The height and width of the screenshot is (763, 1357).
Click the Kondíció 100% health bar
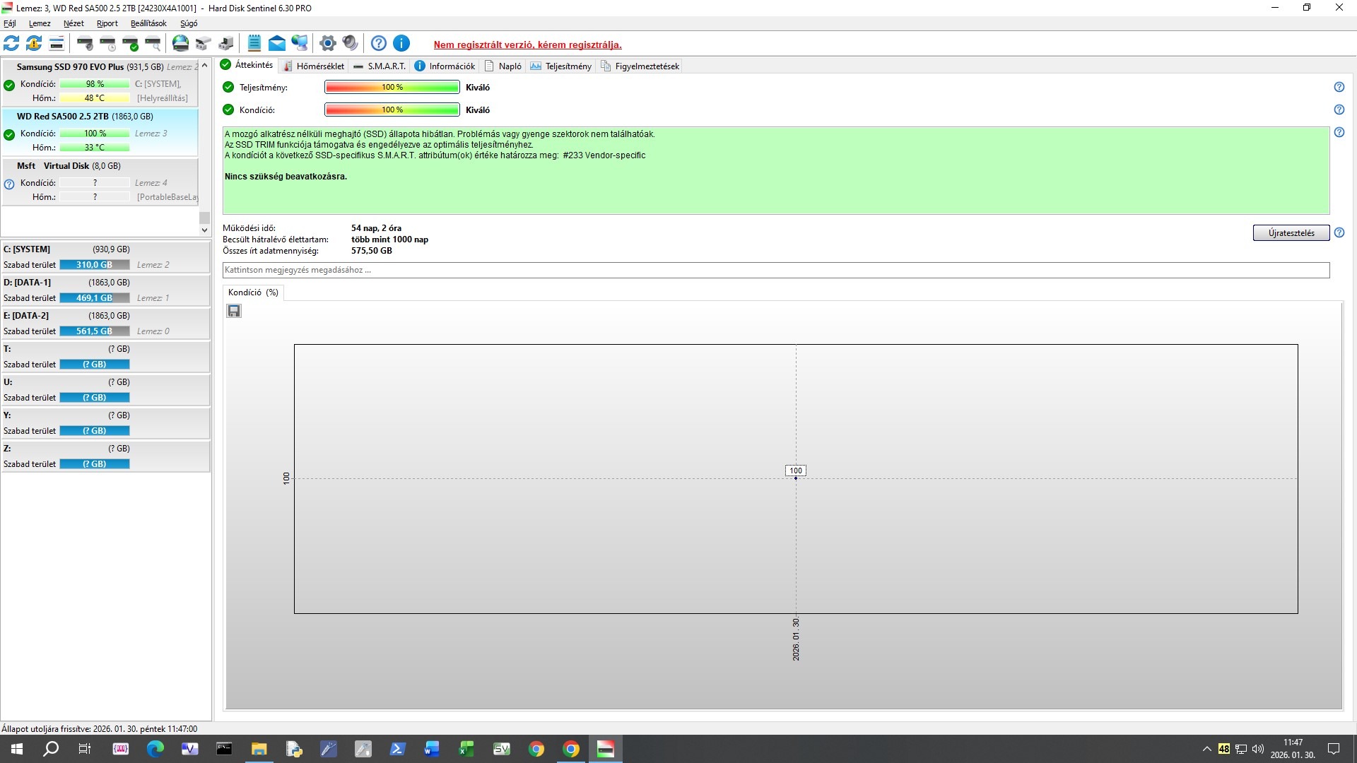coord(392,110)
